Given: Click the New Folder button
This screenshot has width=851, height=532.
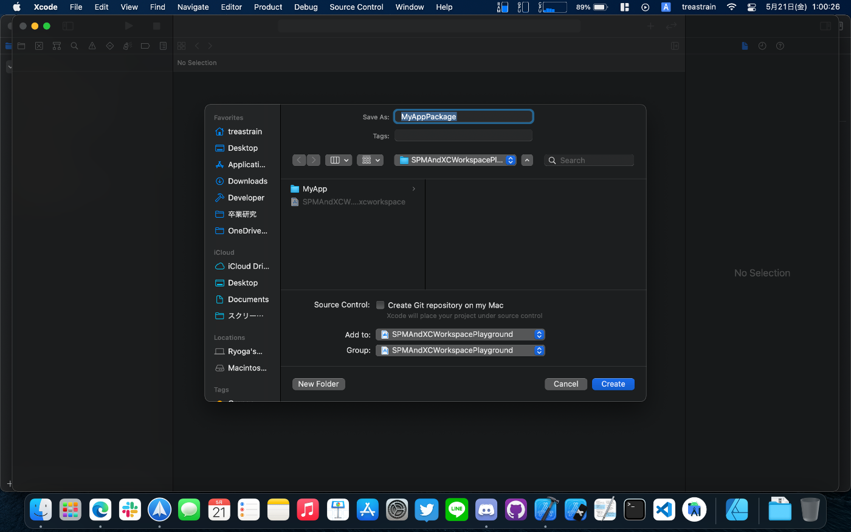Looking at the screenshot, I should [319, 384].
